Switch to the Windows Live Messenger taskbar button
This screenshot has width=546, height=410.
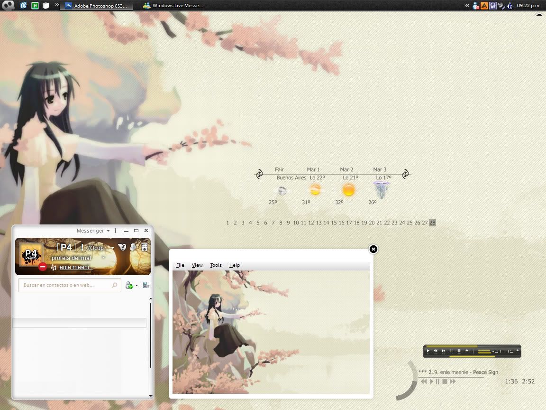click(173, 6)
